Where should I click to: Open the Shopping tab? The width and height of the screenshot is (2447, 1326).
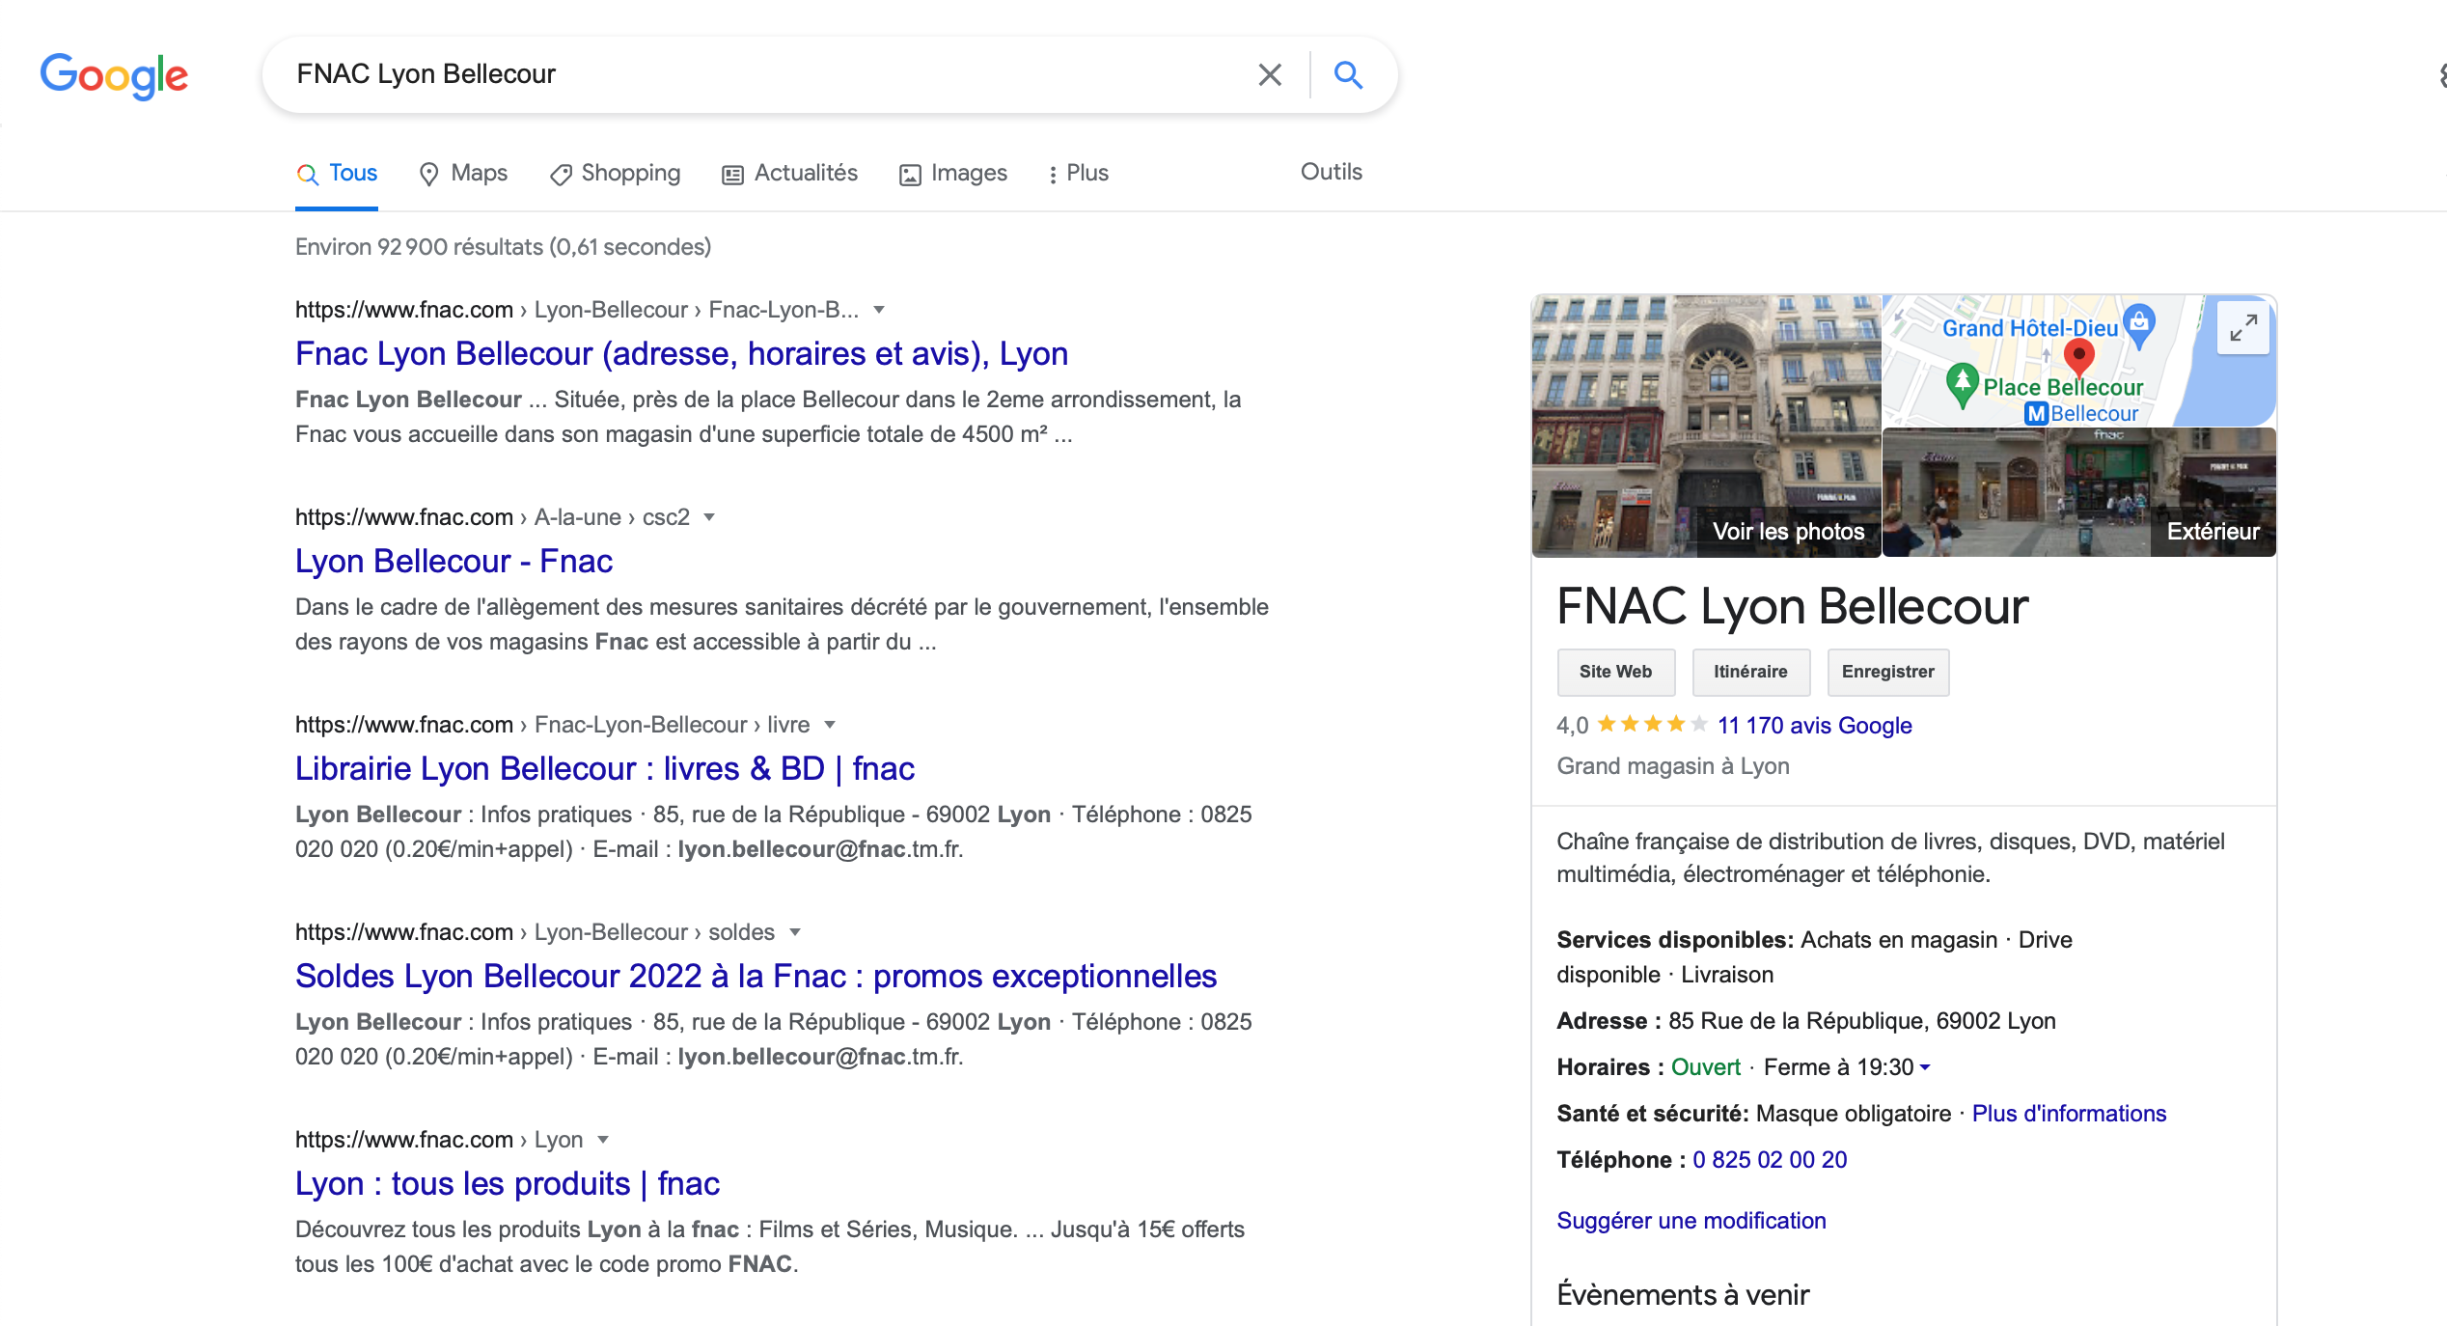(615, 173)
